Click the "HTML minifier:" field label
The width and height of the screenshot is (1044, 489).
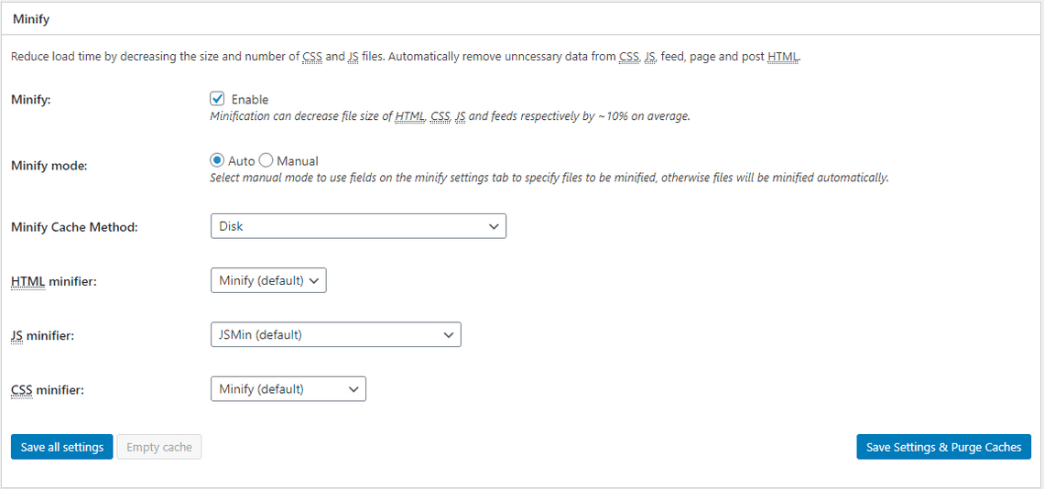tap(54, 281)
